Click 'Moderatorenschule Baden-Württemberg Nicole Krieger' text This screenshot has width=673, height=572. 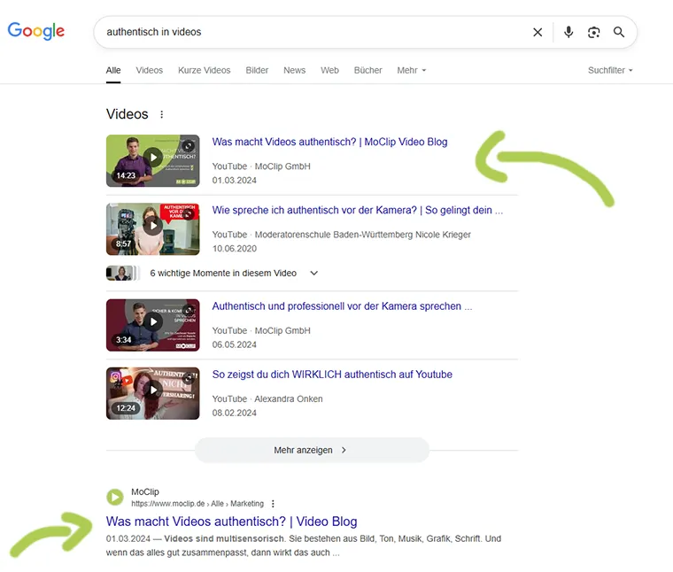363,235
